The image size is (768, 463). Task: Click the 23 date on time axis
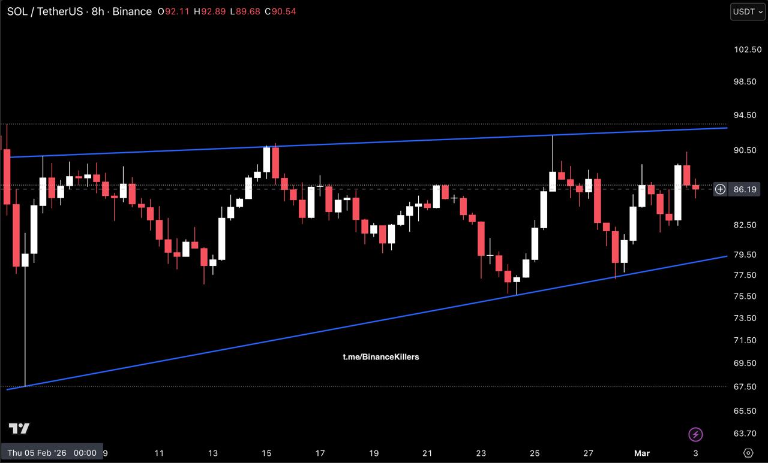click(481, 453)
